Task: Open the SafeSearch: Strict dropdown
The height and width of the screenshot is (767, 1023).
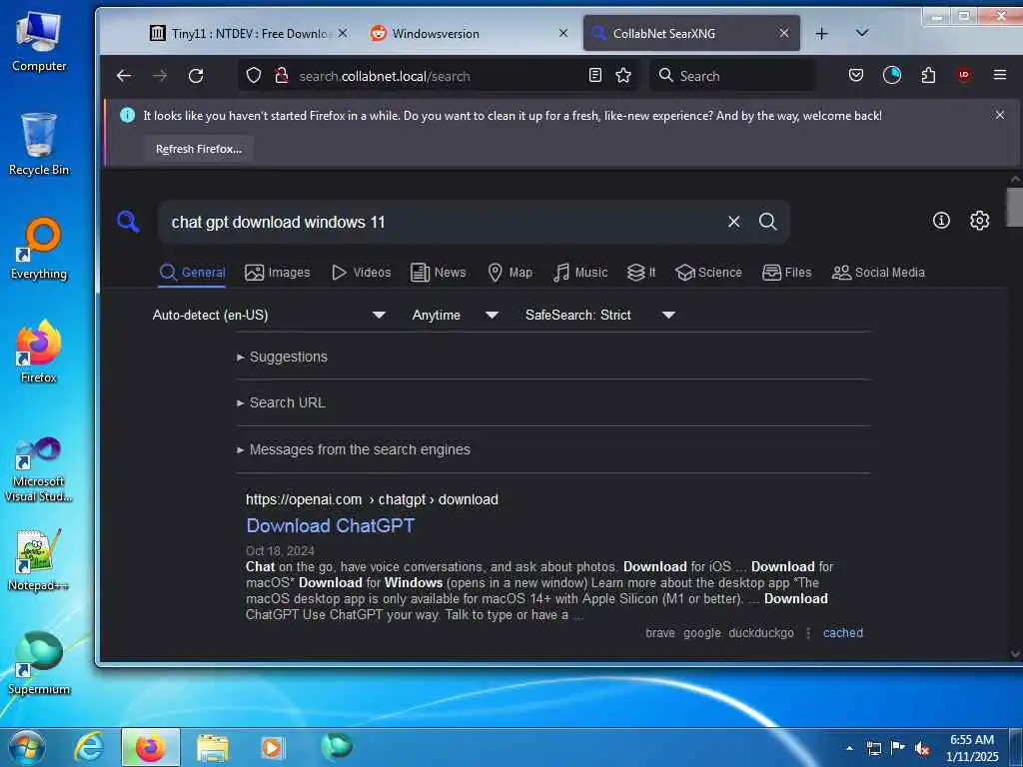Action: coord(599,315)
